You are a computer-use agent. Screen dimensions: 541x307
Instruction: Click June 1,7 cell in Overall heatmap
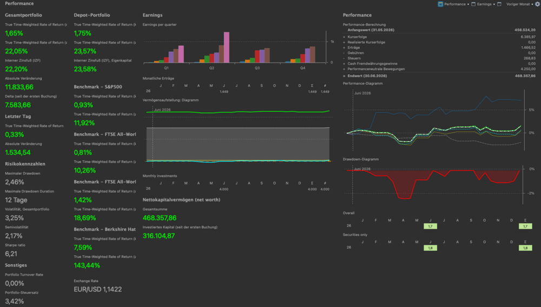430,226
